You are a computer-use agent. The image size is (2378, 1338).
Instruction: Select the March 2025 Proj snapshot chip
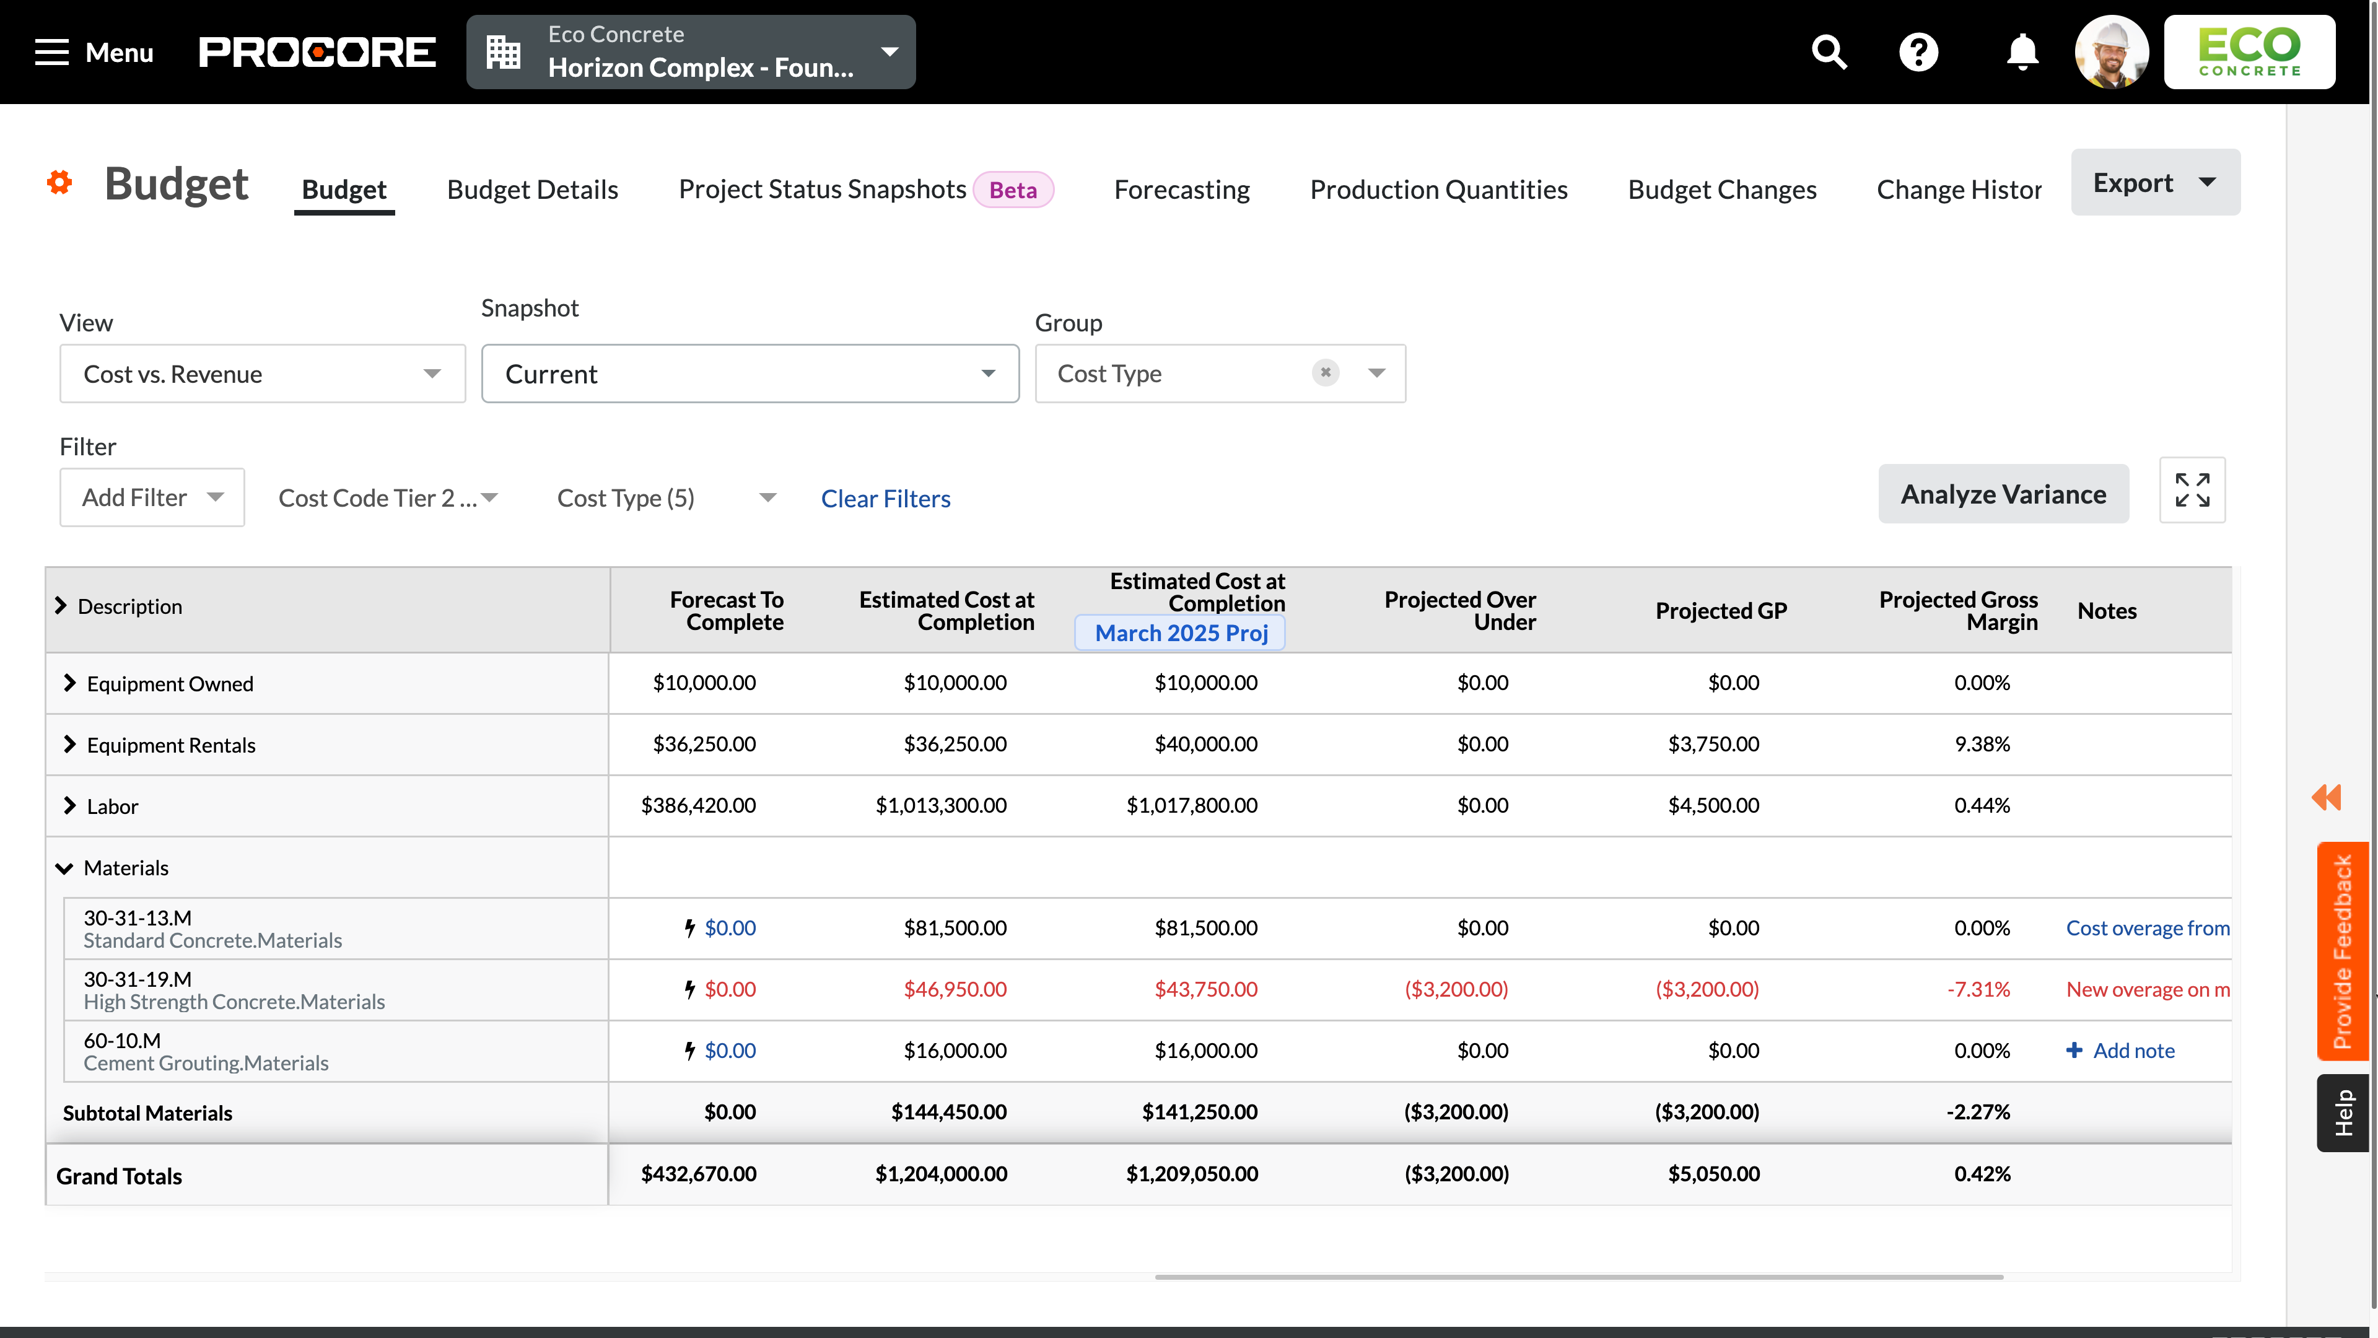tap(1180, 634)
